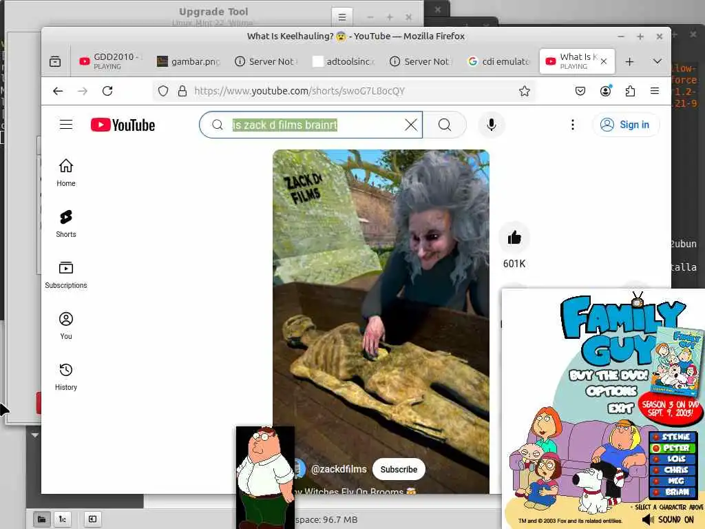Click the Peter Griffin desktop character
Image resolution: width=705 pixels, height=529 pixels.
pos(265,477)
